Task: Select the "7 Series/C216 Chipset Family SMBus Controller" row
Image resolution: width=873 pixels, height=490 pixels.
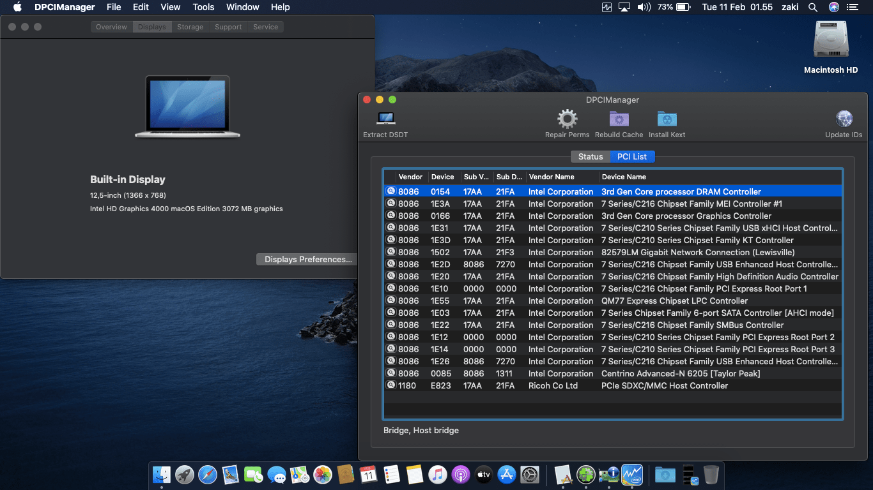Action: pos(613,325)
